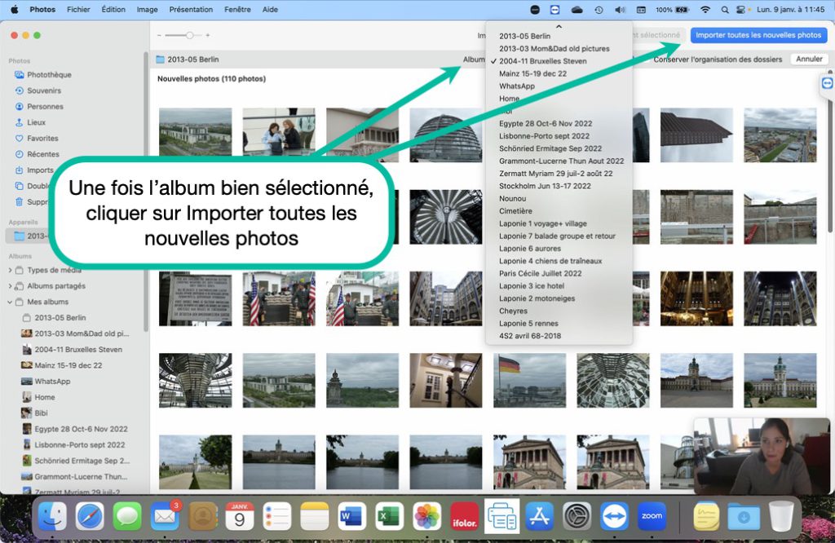The height and width of the screenshot is (543, 835).
Task: Open the Souvenirs section
Action: pyautogui.click(x=44, y=90)
